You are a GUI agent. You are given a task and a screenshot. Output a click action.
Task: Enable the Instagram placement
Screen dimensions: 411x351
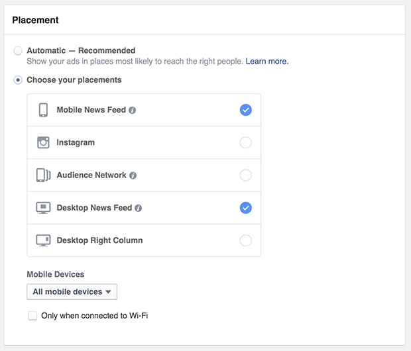tap(245, 142)
